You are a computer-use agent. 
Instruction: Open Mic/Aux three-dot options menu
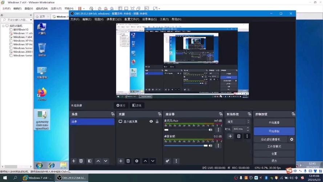[218, 130]
